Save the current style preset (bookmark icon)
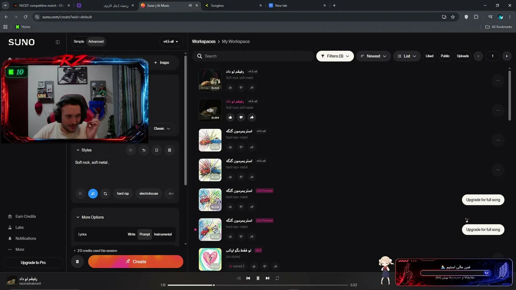 (157, 150)
